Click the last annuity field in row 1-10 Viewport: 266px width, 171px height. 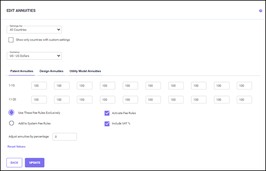[x=244, y=86]
